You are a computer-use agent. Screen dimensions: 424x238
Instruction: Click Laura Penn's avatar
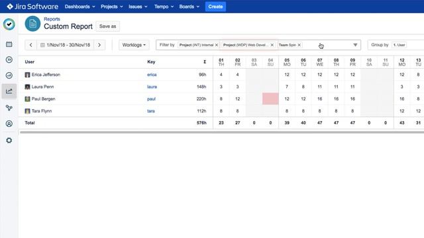27,87
